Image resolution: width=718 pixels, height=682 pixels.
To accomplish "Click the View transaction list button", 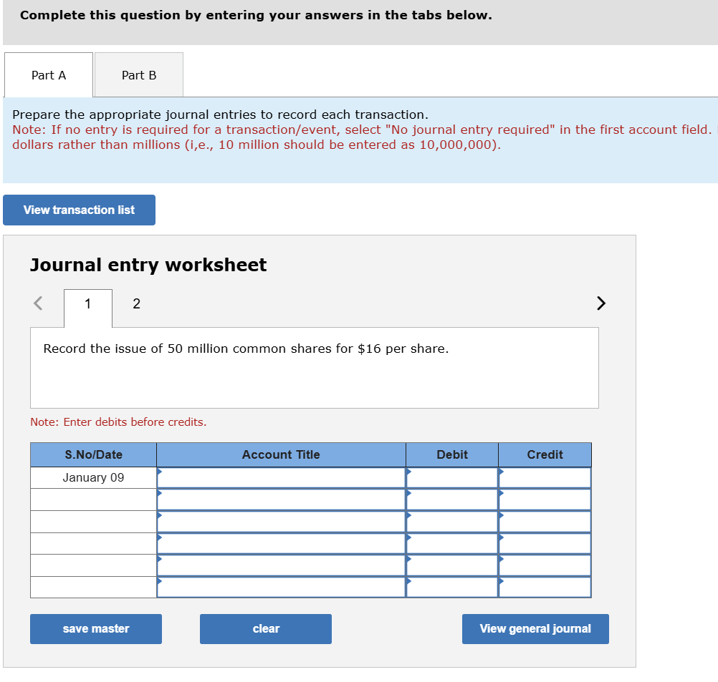I will 79,210.
